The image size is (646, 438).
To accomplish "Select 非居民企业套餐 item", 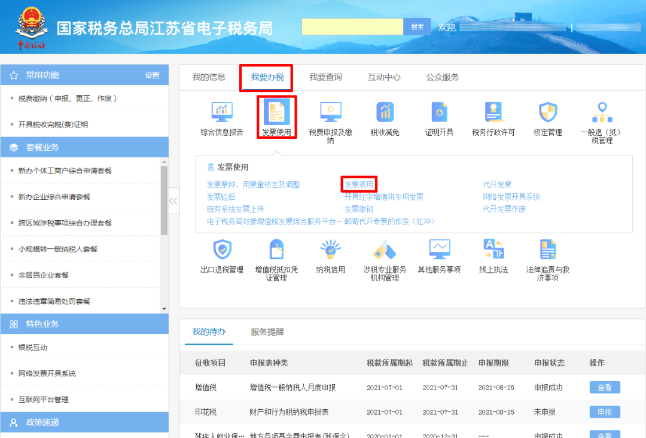I will (43, 275).
